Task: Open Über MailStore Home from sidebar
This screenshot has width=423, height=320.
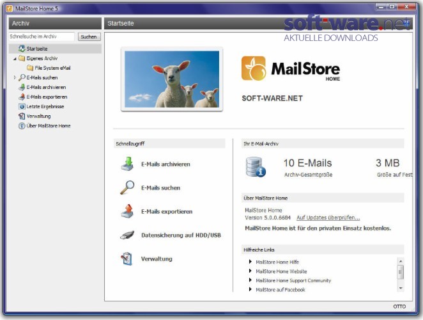Action: pos(49,125)
